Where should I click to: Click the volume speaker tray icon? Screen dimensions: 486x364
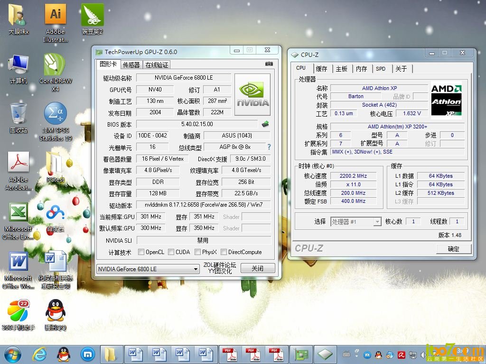pos(423,355)
